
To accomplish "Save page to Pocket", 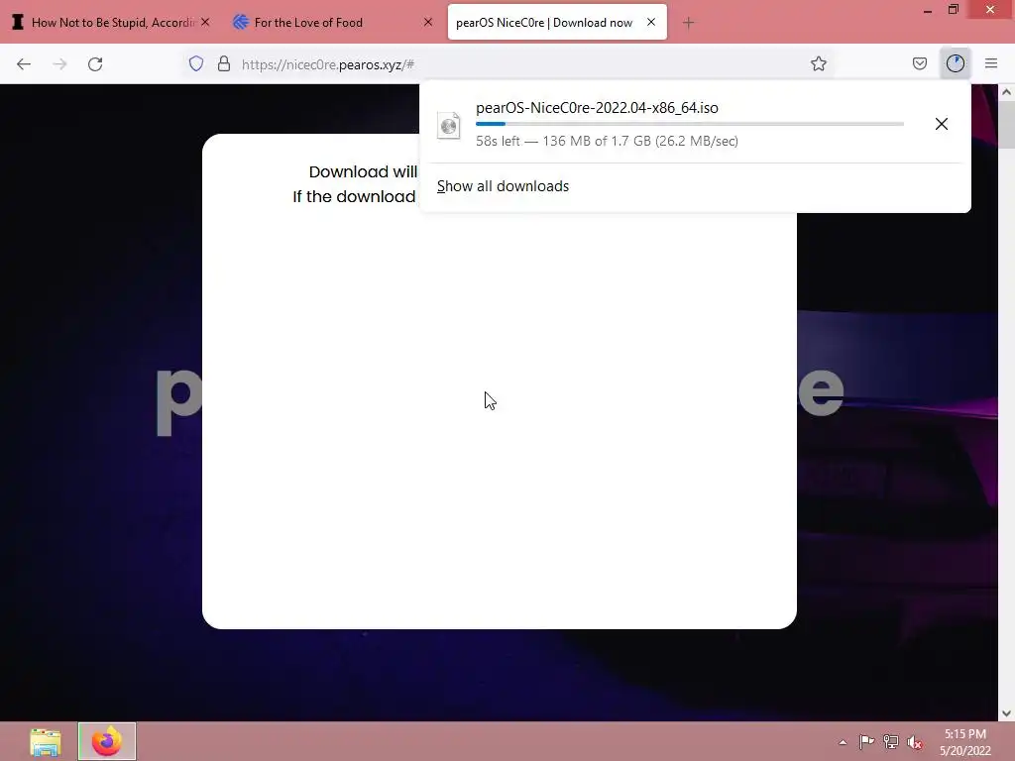I will pos(919,63).
